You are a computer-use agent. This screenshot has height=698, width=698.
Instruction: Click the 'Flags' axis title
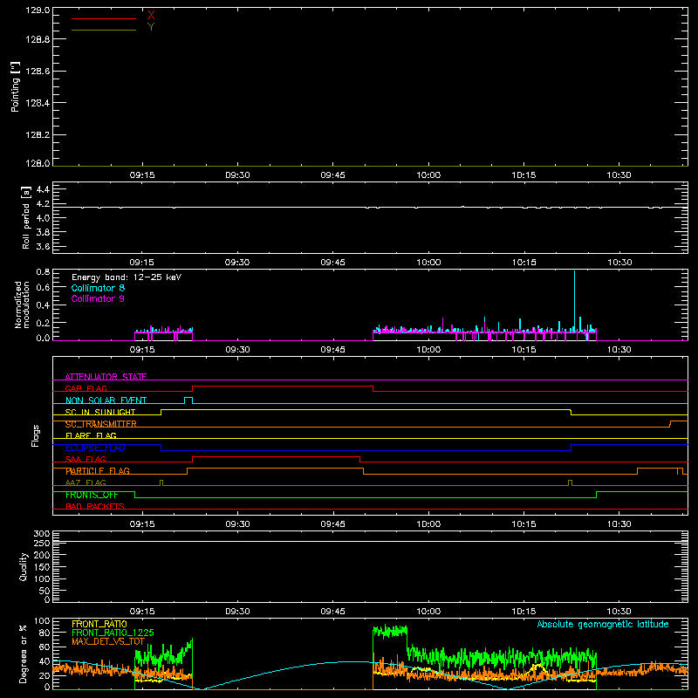36,435
